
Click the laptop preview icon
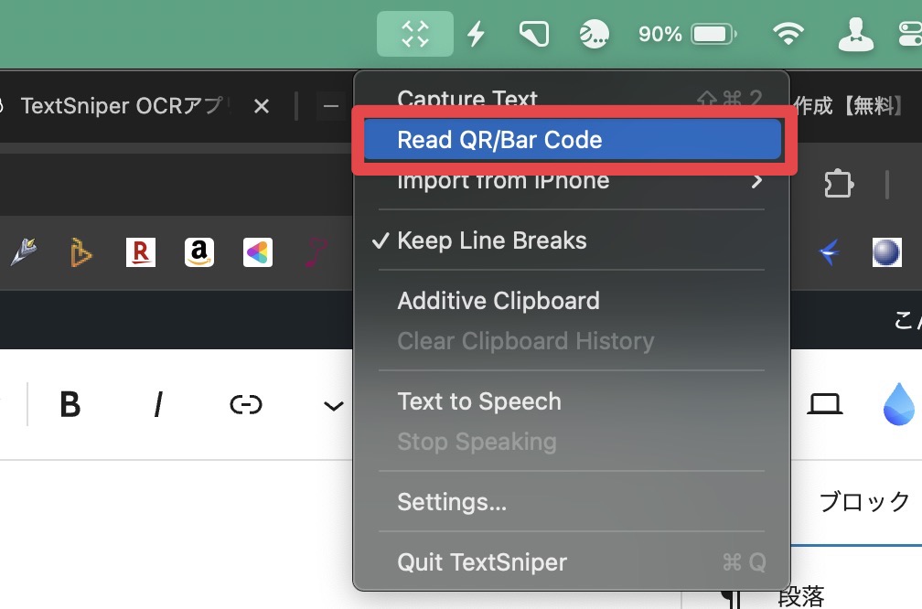pyautogui.click(x=824, y=404)
